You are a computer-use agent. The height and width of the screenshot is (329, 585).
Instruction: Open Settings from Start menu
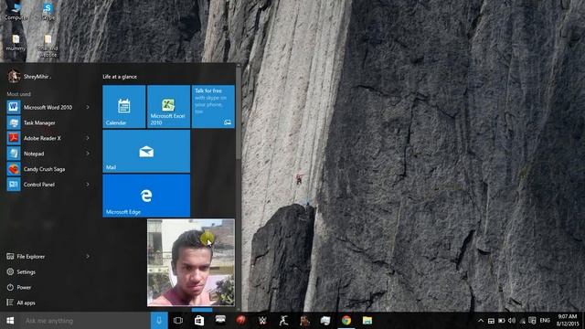tap(21, 272)
